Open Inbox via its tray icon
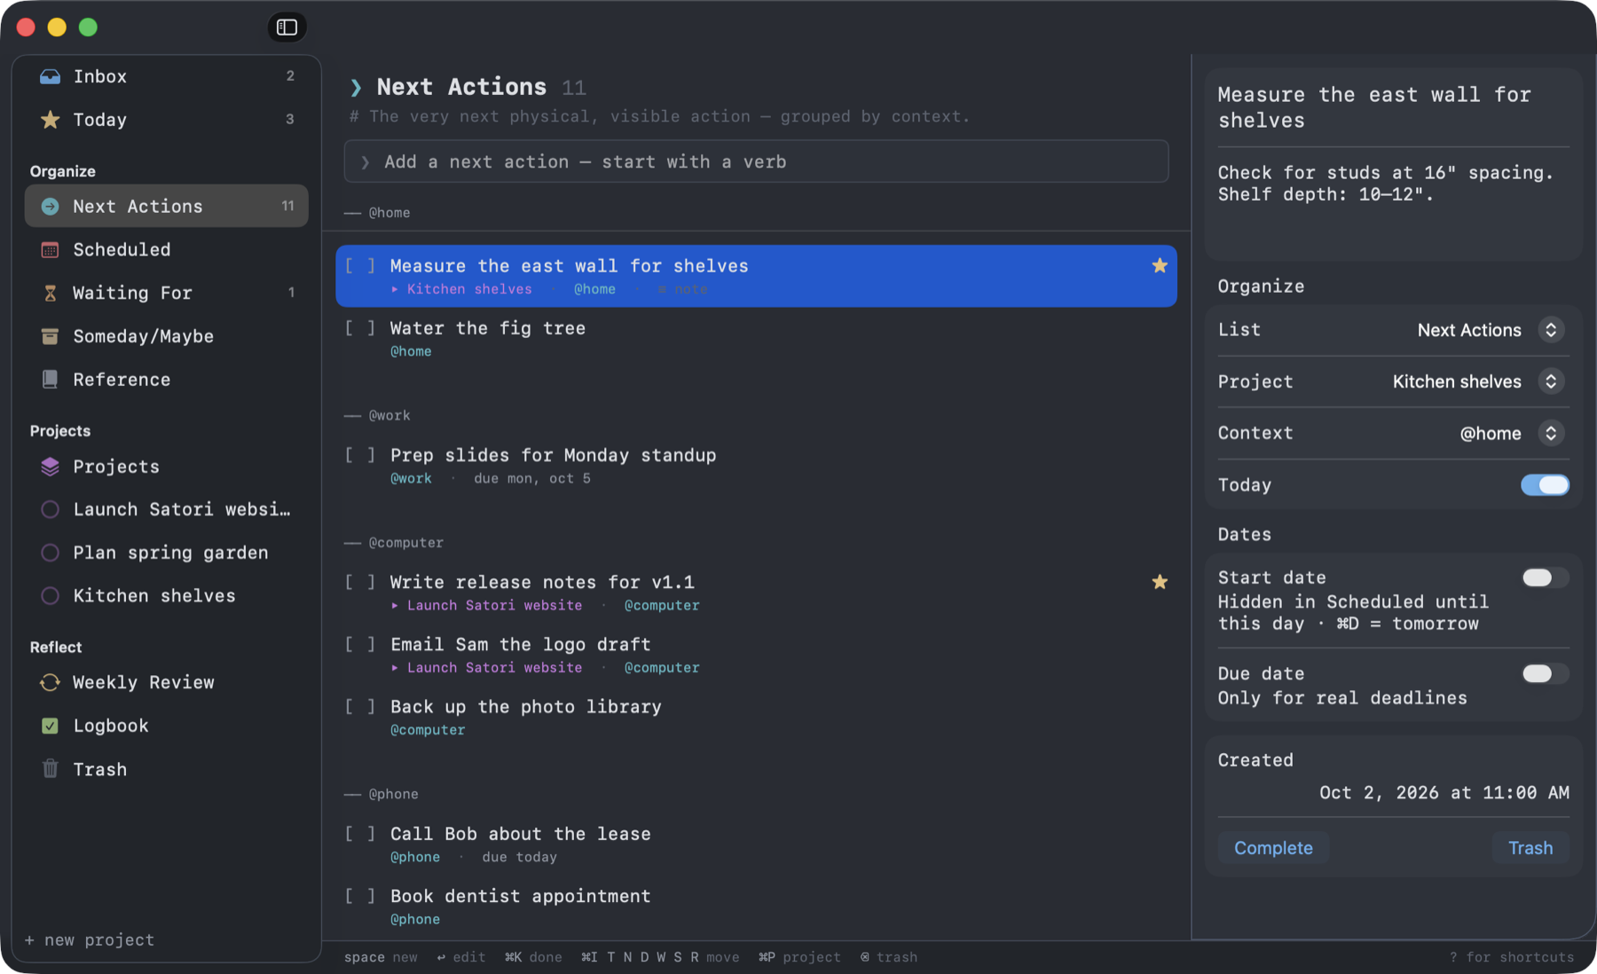This screenshot has width=1597, height=974. coord(51,76)
